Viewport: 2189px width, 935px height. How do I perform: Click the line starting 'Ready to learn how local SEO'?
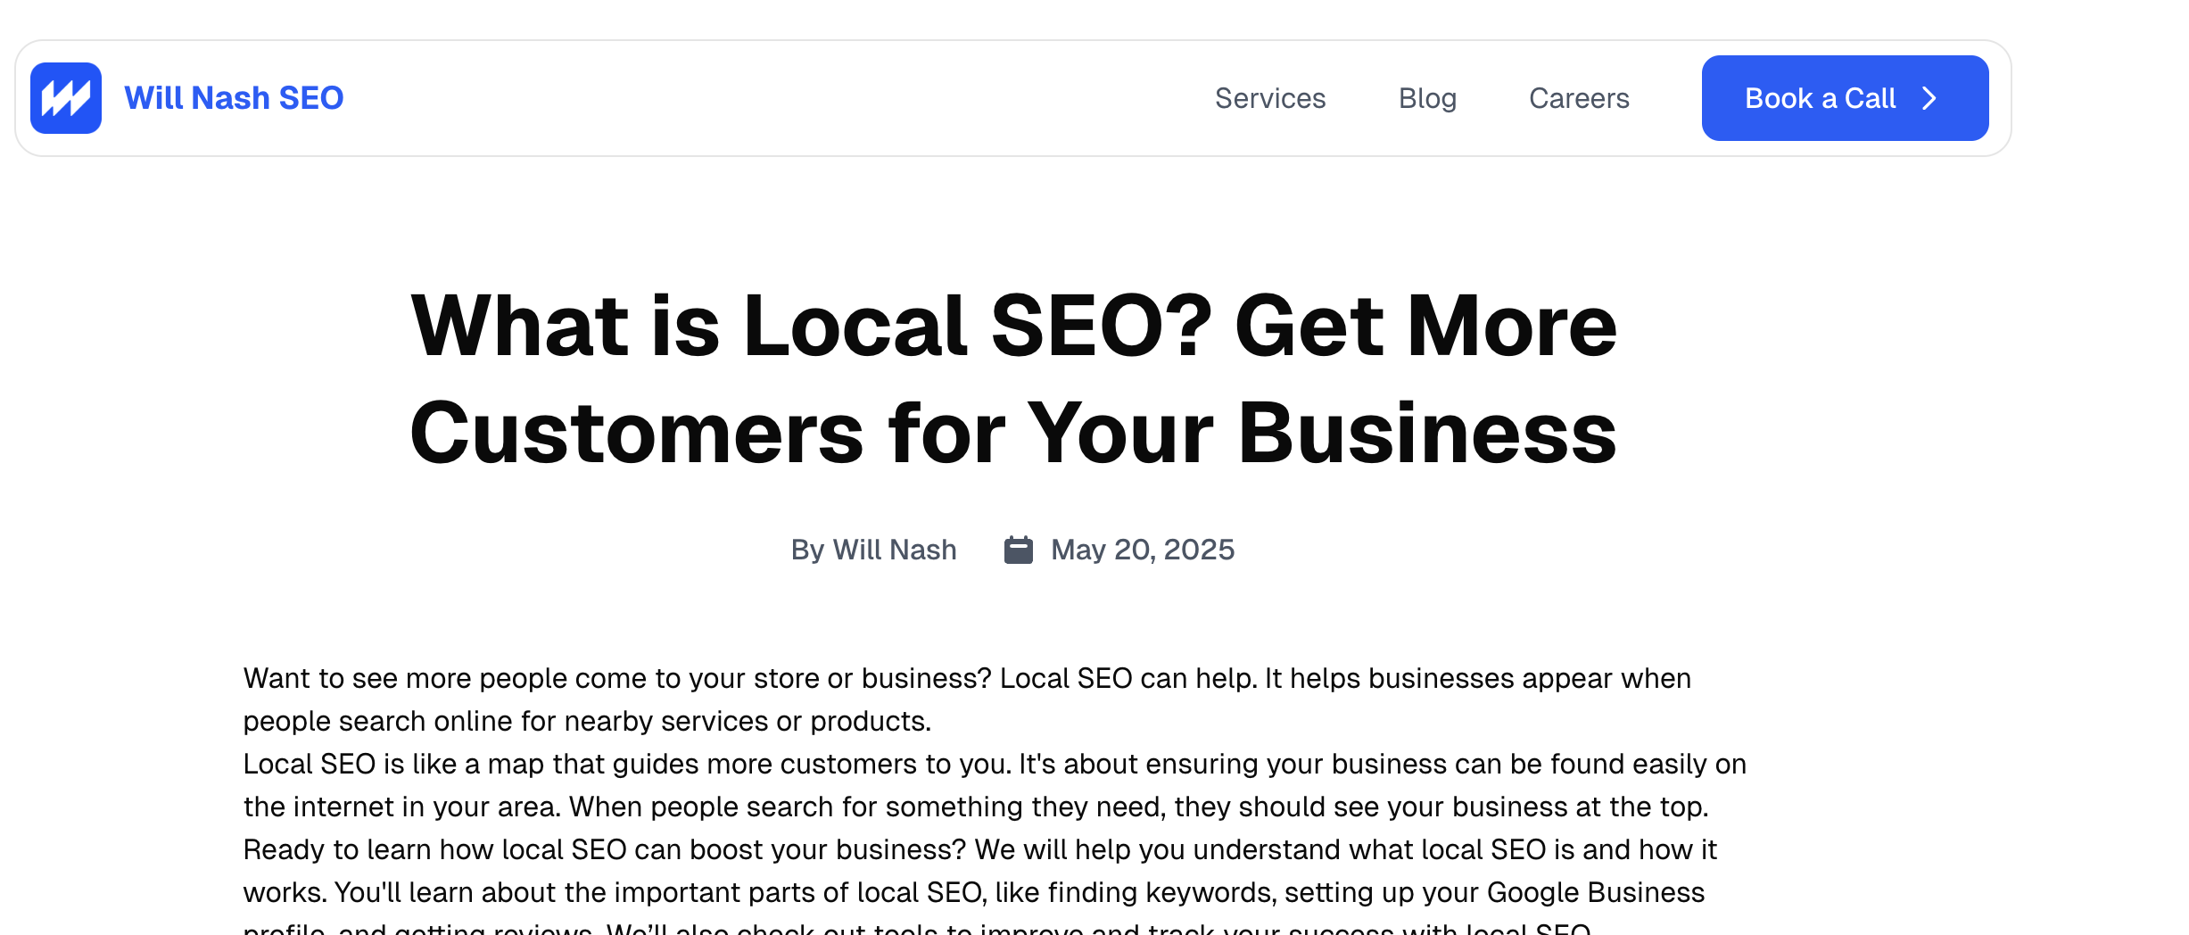coord(979,849)
